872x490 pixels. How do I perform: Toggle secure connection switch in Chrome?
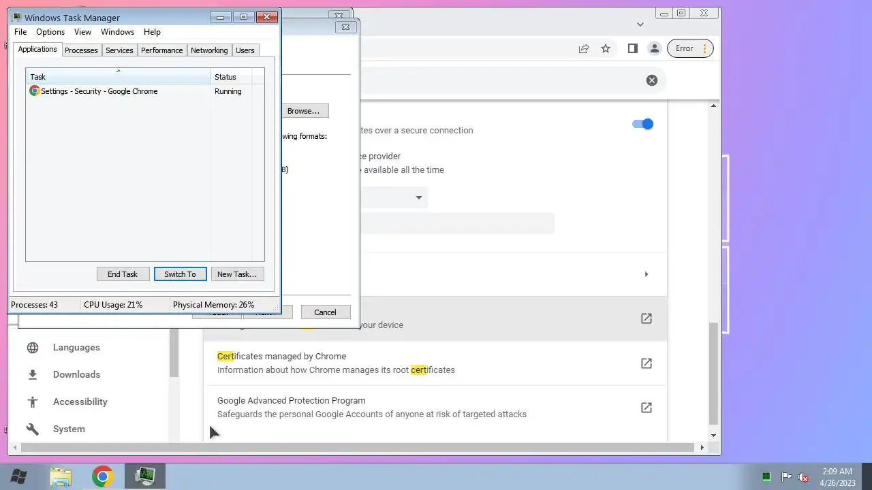(642, 124)
